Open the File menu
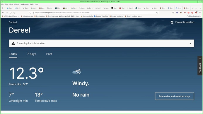 tap(2, 4)
